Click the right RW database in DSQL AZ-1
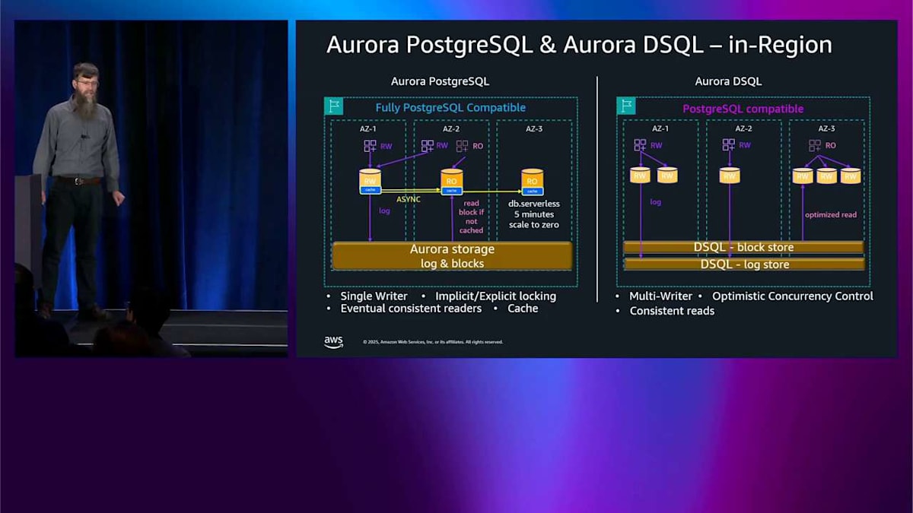This screenshot has height=513, width=913. 667,176
